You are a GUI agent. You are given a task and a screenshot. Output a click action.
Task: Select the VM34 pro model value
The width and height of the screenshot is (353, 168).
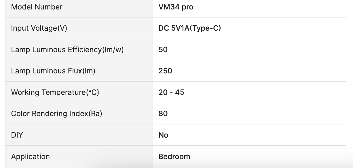pyautogui.click(x=176, y=7)
